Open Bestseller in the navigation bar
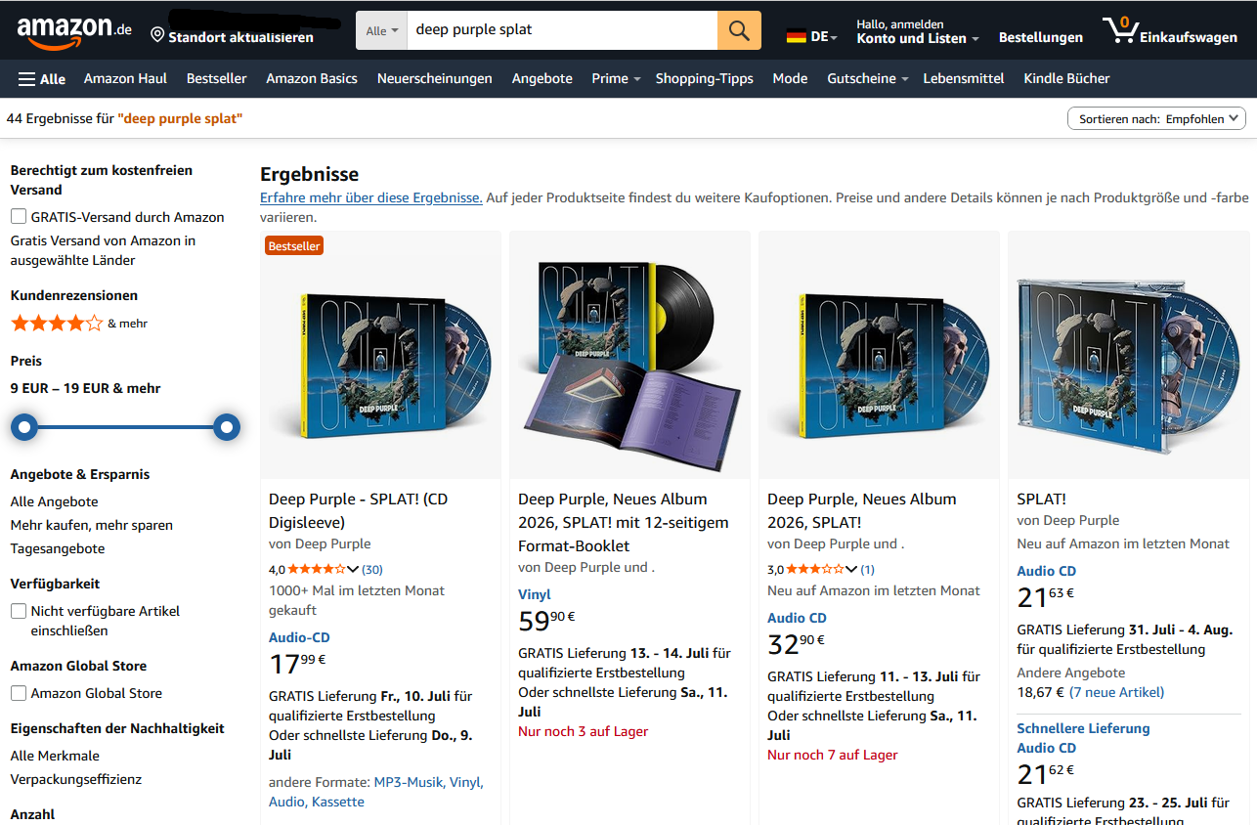This screenshot has width=1257, height=825. point(217,78)
